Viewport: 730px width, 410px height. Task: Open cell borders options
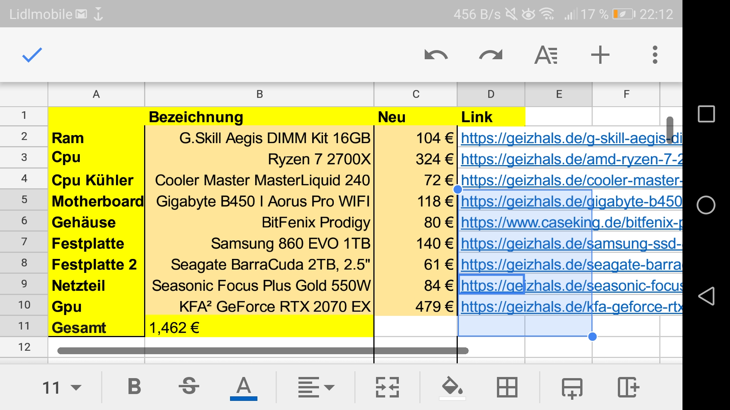pos(507,387)
